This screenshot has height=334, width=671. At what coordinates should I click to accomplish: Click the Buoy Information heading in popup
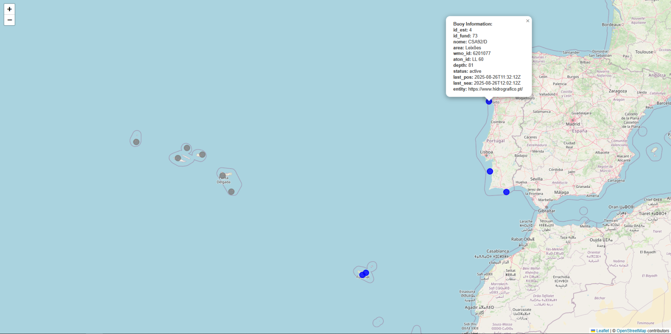(x=472, y=24)
